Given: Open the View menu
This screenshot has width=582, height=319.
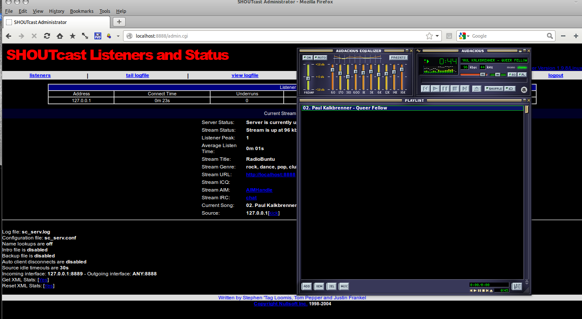Looking at the screenshot, I should tap(38, 11).
